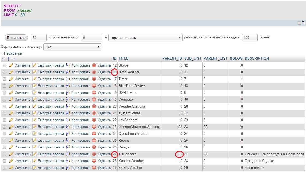The width and height of the screenshot is (306, 173).
Task: Select the checkbox next to the Relays row
Action: tap(4, 147)
